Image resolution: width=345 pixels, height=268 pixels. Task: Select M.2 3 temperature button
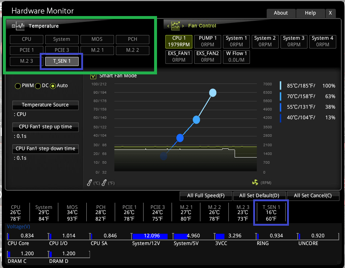[26, 61]
